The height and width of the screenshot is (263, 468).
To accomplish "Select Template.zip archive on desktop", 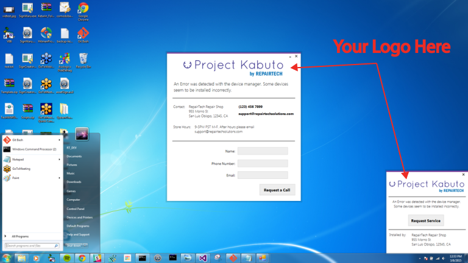I will tap(9, 86).
